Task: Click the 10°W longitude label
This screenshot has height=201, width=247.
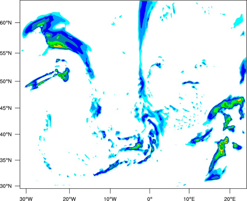Action: [110, 199]
